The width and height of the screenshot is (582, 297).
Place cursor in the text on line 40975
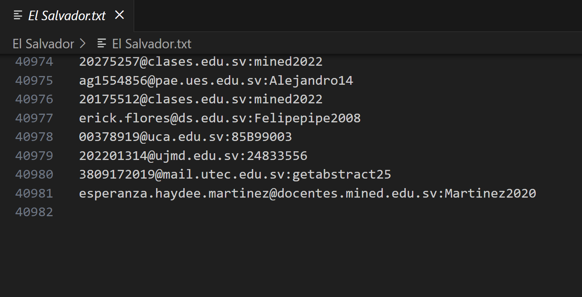[x=216, y=81]
